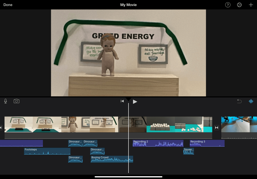257x179 pixels.
Task: Toggle audio waveform display icon
Action: point(251,101)
